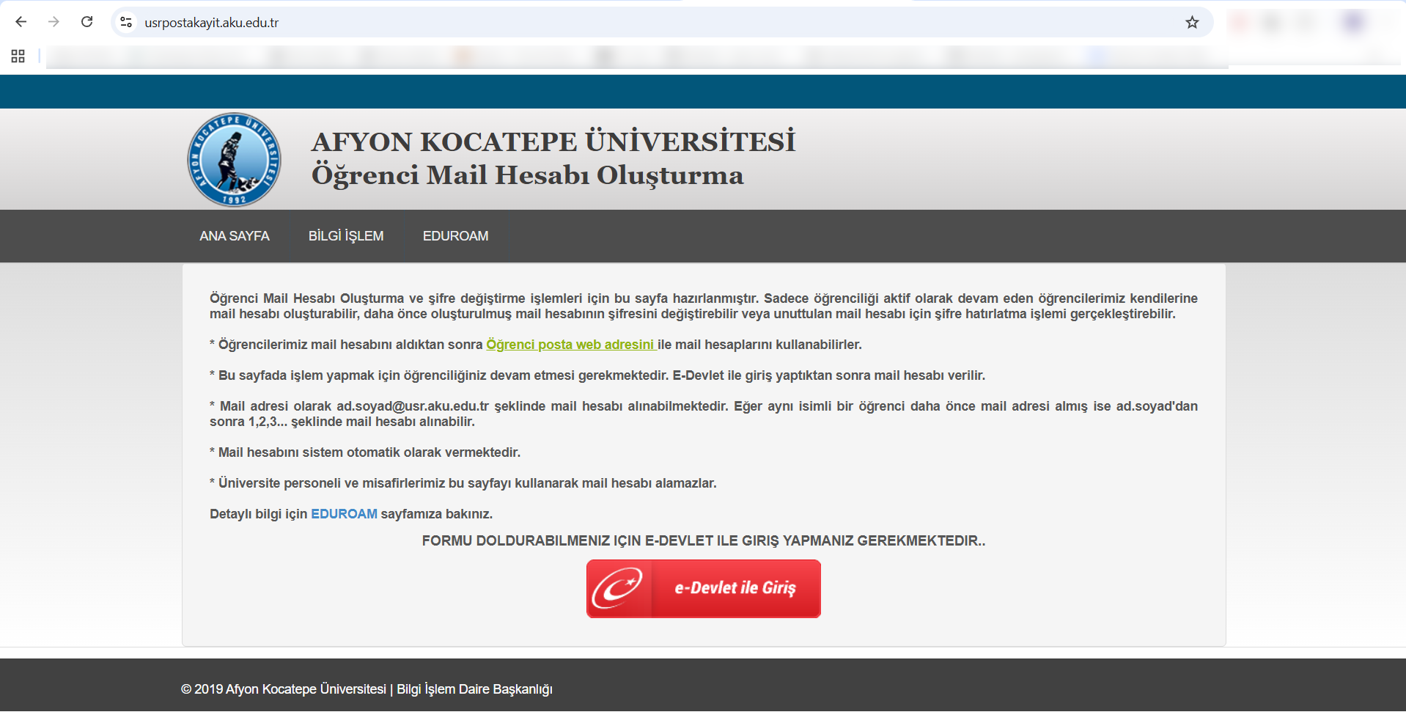Click the browser forward arrow
Viewport: 1406px width, 723px height.
(x=54, y=22)
